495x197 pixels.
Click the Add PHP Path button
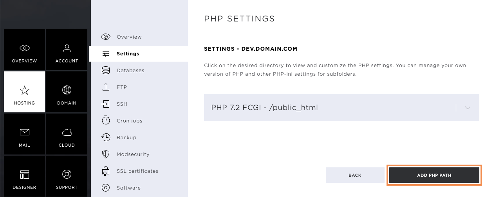(434, 175)
